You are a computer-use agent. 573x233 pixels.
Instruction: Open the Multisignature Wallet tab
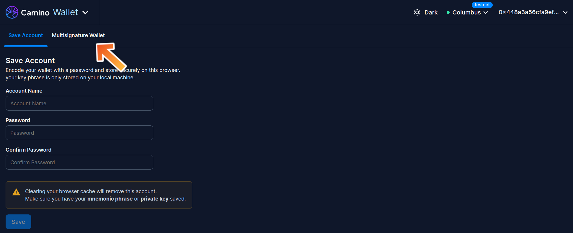tap(78, 35)
